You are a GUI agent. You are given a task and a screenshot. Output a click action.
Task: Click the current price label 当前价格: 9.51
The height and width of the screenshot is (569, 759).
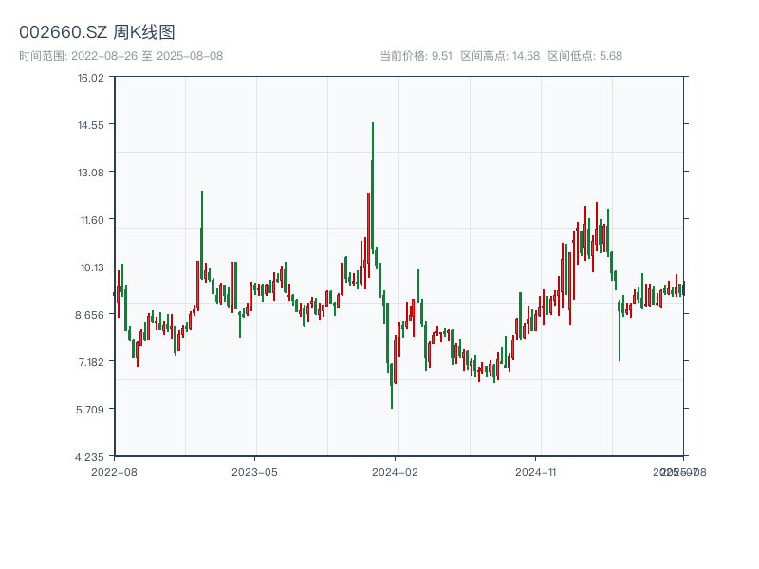click(x=416, y=56)
